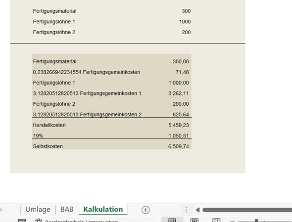Add a new sheet with plus icon
This screenshot has height=222, width=292.
tap(146, 210)
